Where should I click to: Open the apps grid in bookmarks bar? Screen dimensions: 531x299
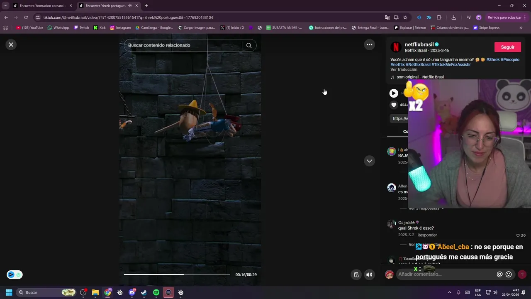click(x=5, y=28)
